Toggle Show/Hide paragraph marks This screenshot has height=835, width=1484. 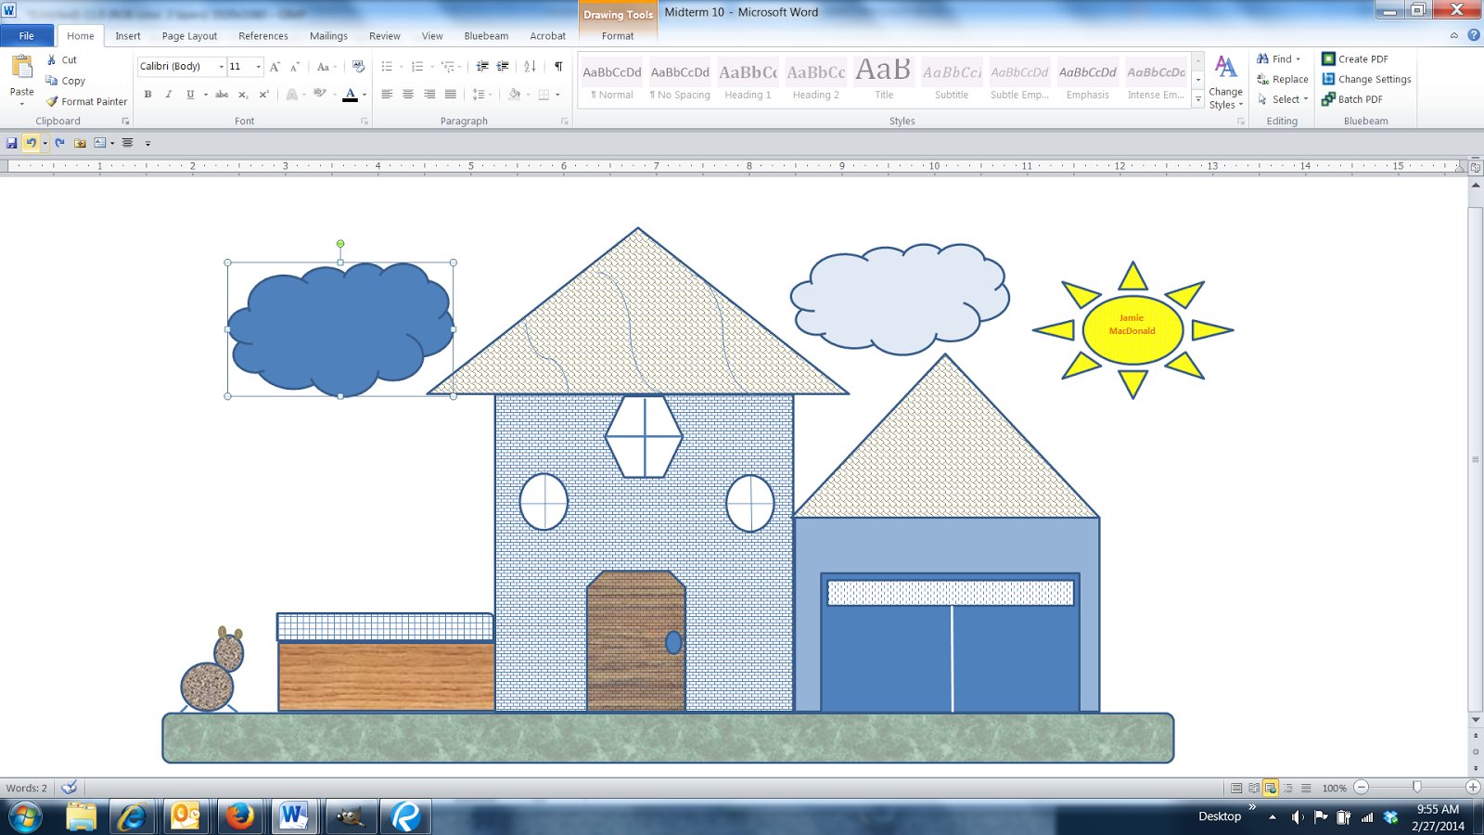(558, 67)
